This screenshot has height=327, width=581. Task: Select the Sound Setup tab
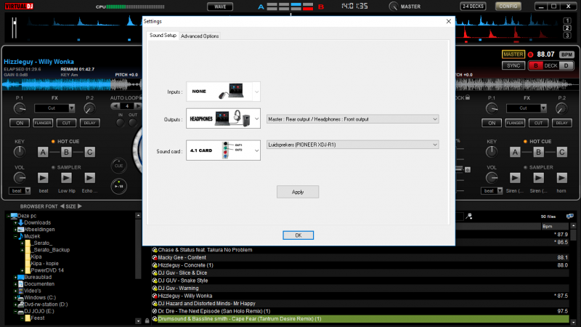[163, 35]
